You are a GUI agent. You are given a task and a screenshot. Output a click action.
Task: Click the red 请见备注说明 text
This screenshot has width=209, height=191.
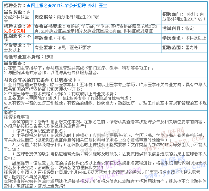18,29
